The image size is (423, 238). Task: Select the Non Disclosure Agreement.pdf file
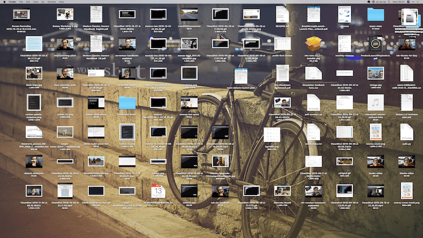coord(282,73)
